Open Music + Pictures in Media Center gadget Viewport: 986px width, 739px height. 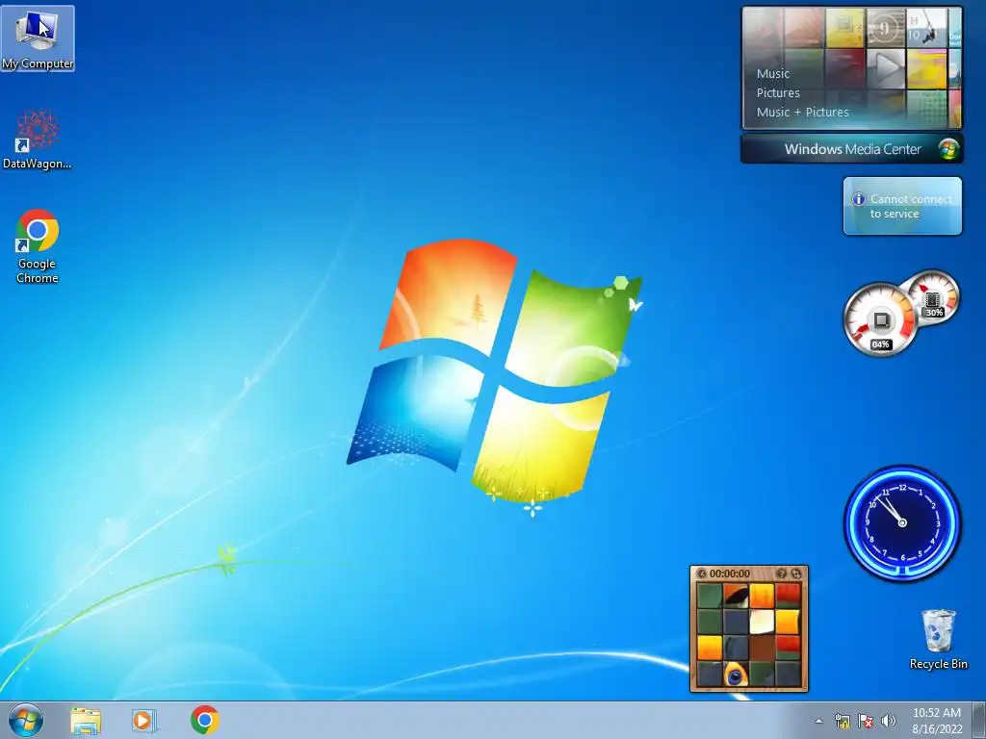click(x=802, y=113)
